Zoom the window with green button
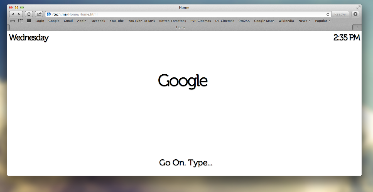Image resolution: width=373 pixels, height=192 pixels. tap(22, 7)
